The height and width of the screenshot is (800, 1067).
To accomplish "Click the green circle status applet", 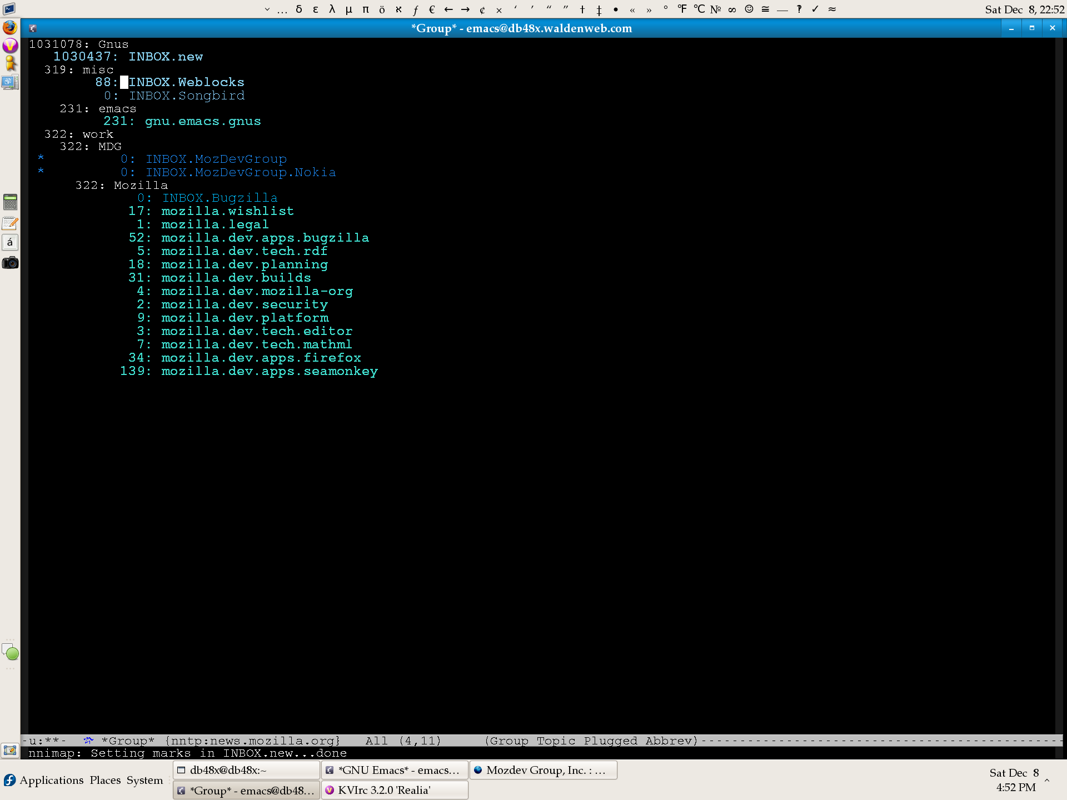I will point(12,654).
